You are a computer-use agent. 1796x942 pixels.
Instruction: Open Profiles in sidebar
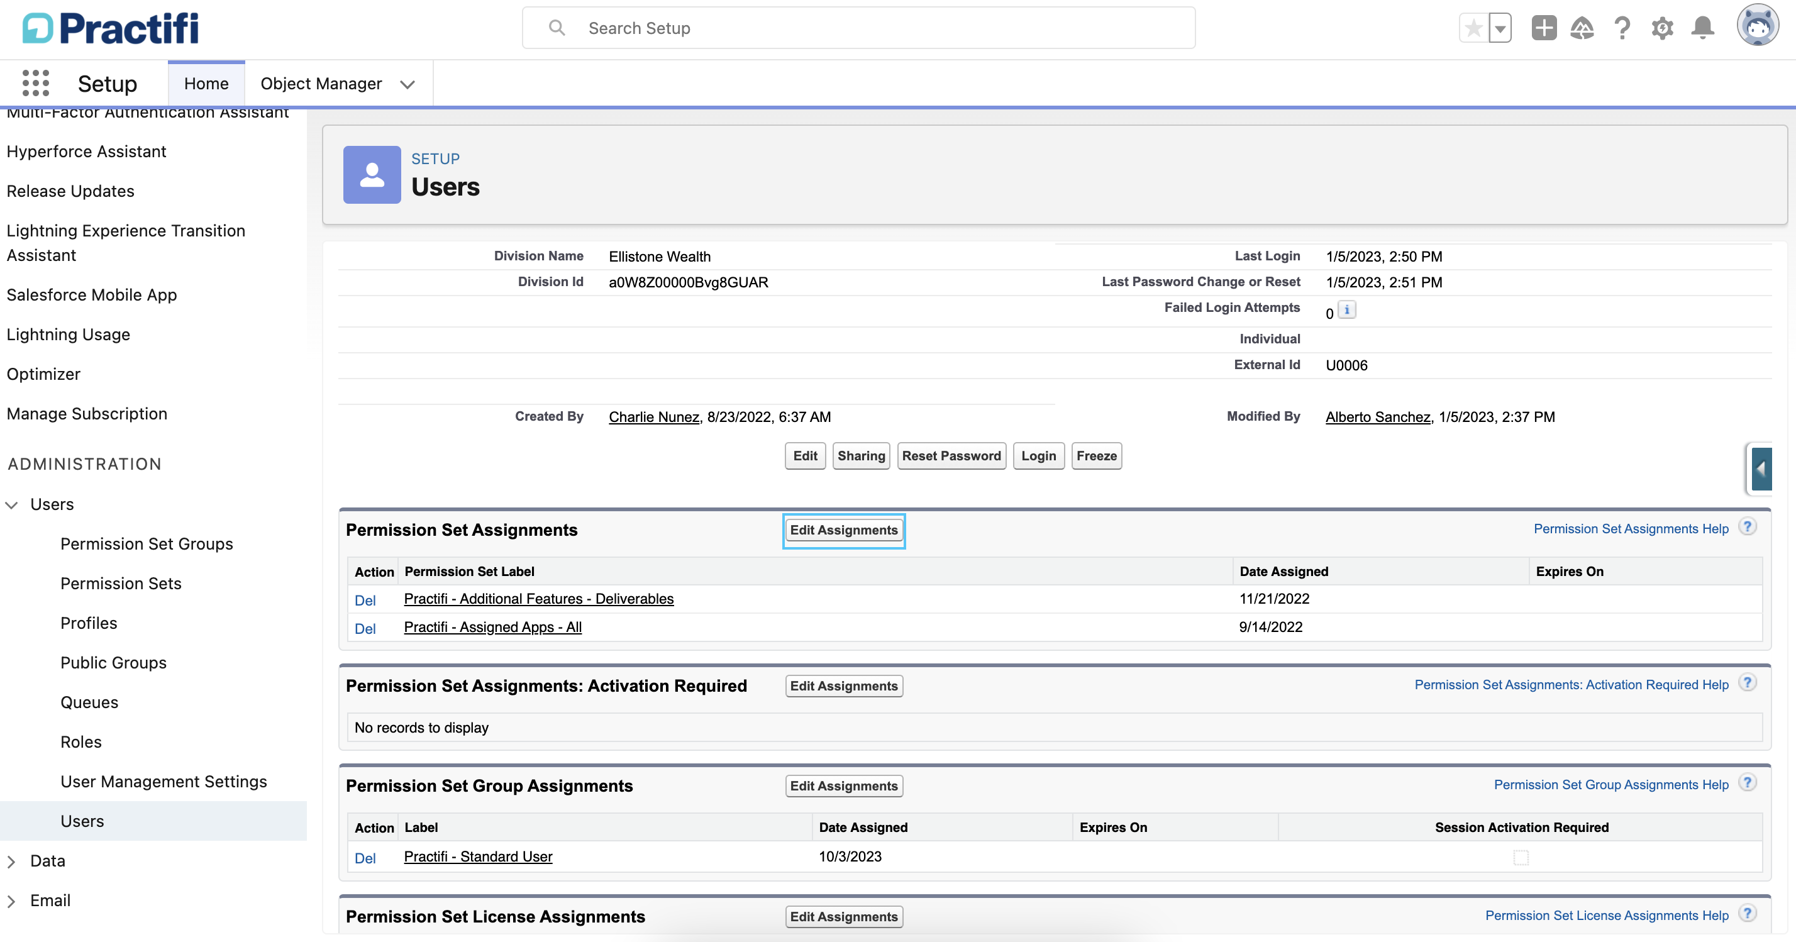click(x=89, y=623)
